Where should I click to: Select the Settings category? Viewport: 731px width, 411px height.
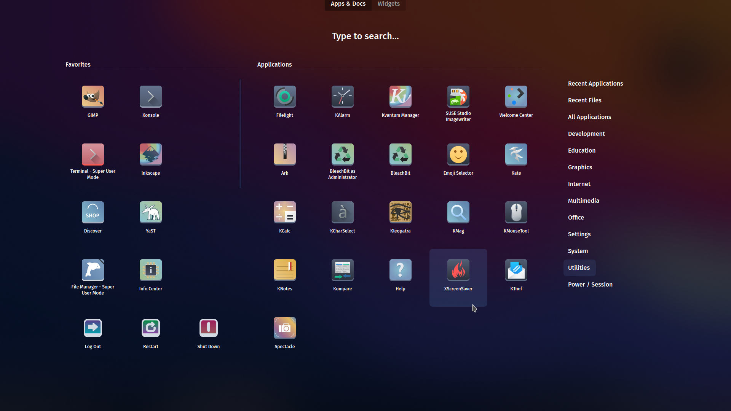click(579, 234)
